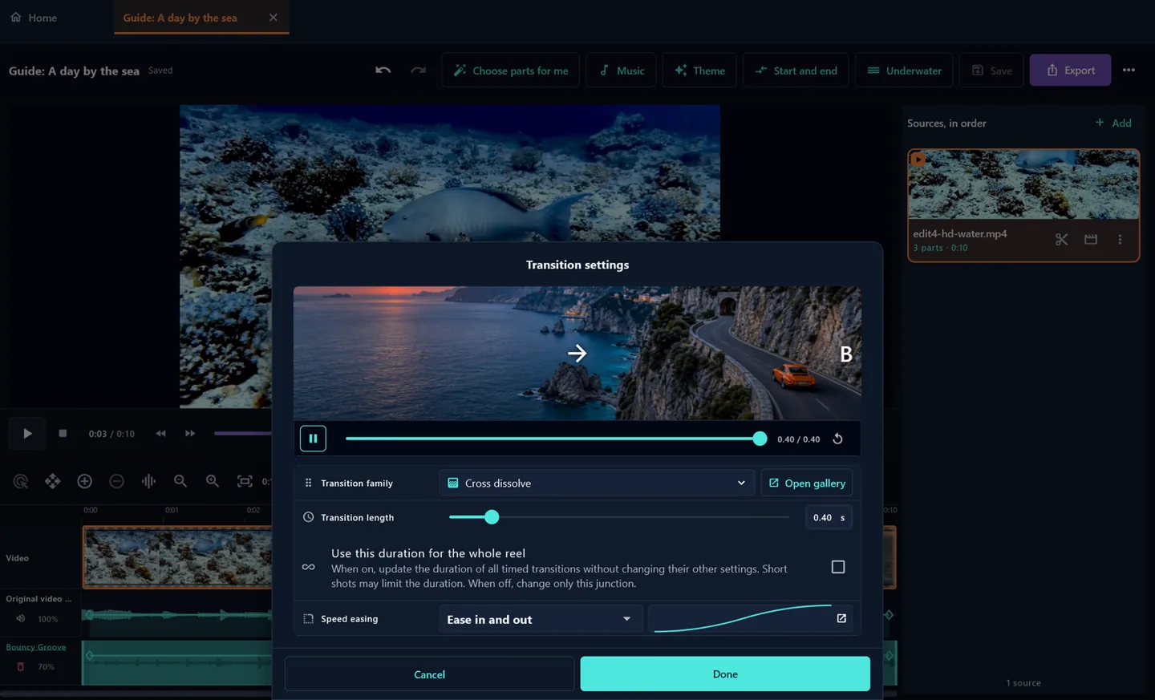Screen dimensions: 1155x700
Task: Select the cursor pointer timeline tool
Action: tap(21, 481)
